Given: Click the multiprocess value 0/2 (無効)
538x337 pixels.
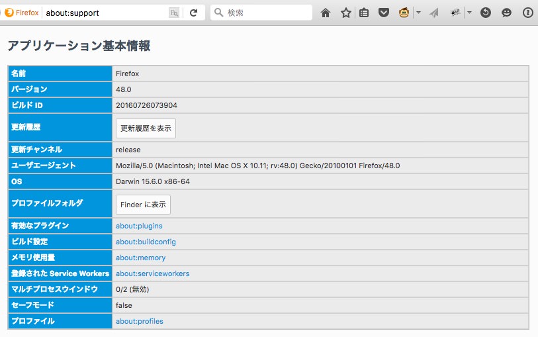Looking at the screenshot, I should 132,289.
